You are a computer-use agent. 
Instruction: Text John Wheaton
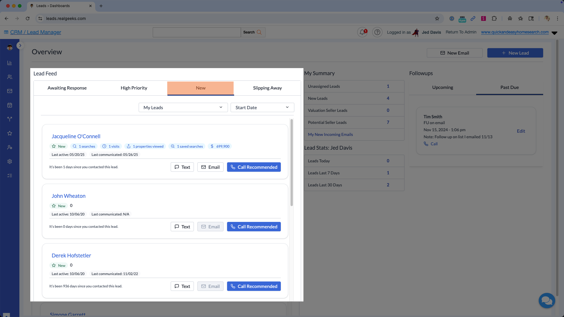point(182,227)
